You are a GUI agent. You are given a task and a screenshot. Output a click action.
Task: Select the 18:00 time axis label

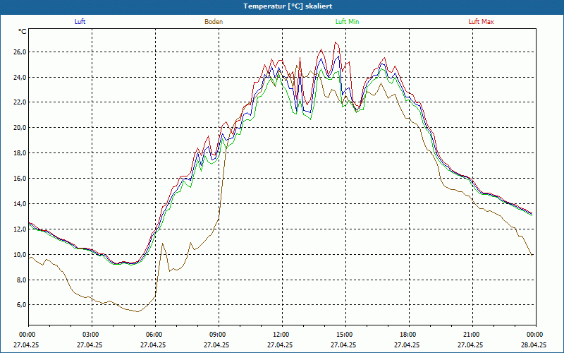(408, 335)
